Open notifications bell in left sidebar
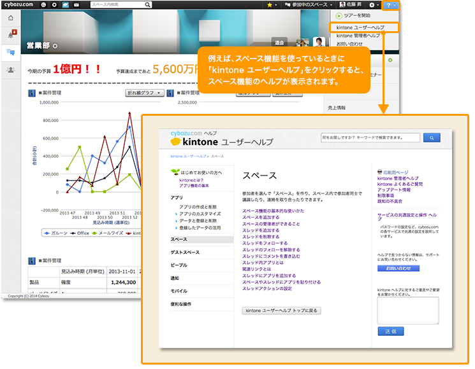The width and height of the screenshot is (475, 369). [11, 34]
